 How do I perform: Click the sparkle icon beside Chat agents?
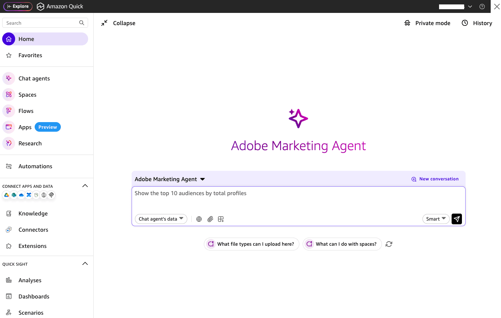click(x=9, y=79)
